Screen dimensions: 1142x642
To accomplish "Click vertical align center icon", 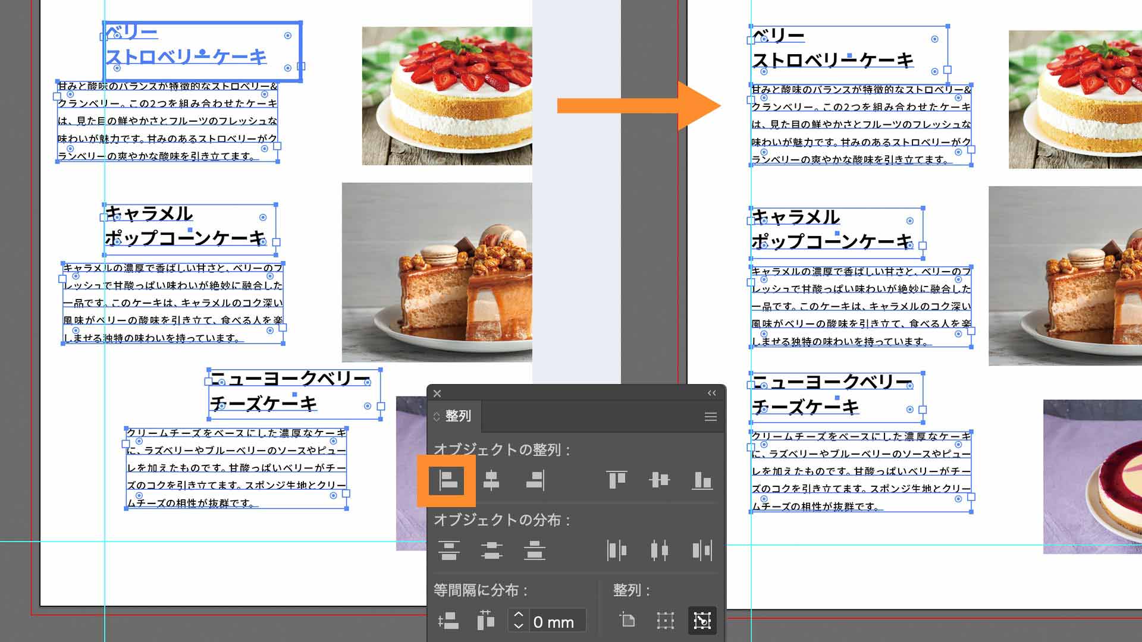I will [x=659, y=480].
